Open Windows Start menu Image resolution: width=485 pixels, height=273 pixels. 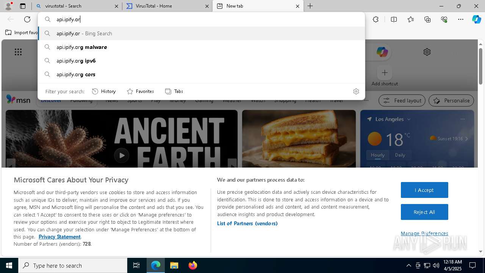(9, 265)
